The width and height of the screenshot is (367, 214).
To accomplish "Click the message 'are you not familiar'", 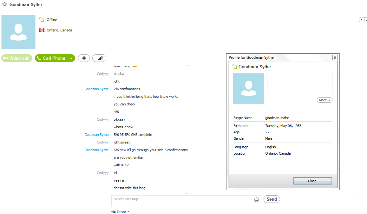I will click(128, 157).
